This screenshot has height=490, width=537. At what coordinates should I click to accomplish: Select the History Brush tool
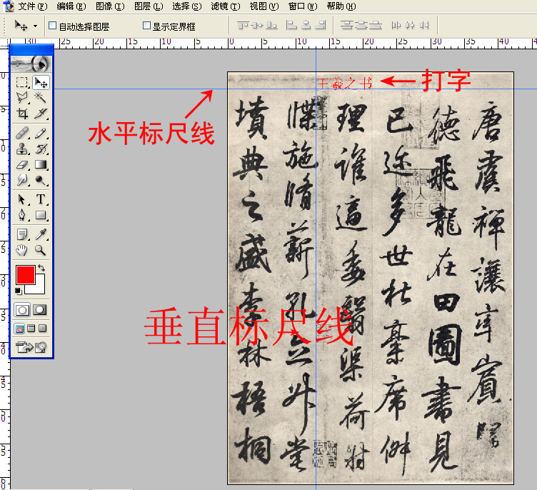click(x=41, y=149)
